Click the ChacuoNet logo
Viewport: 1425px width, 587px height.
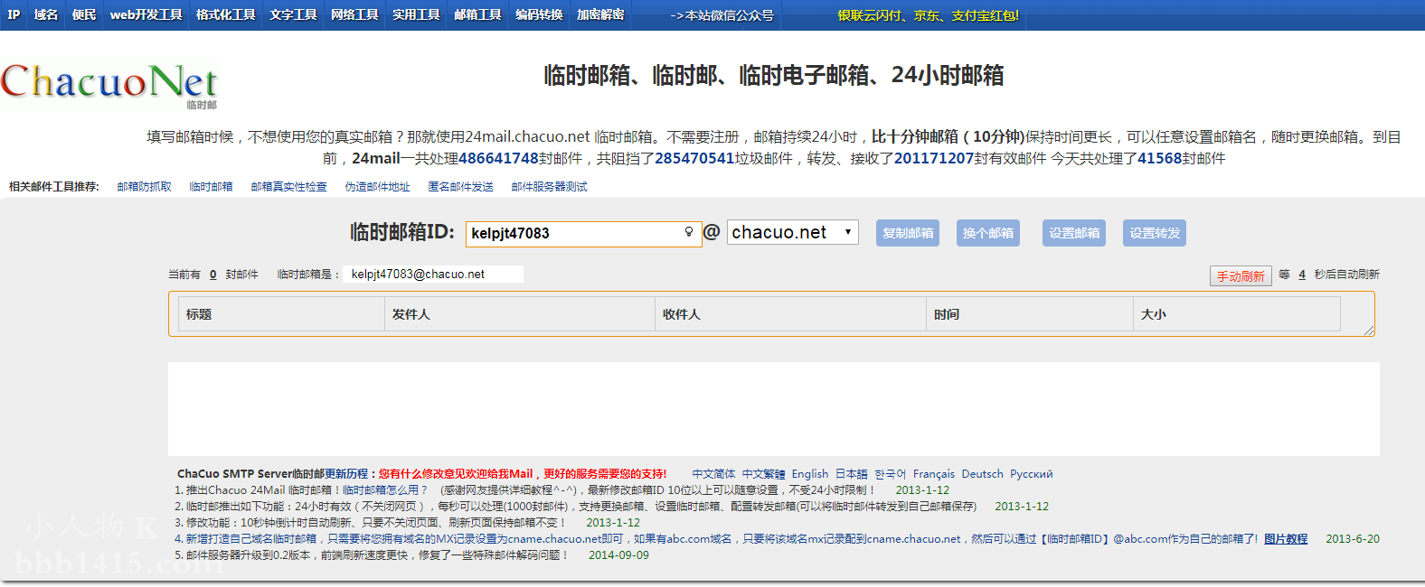(x=109, y=85)
